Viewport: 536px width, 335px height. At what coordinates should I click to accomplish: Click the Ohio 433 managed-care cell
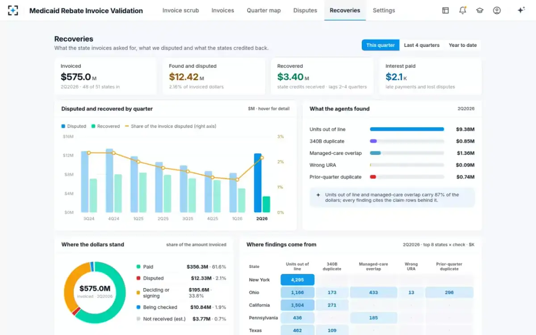[373, 293]
